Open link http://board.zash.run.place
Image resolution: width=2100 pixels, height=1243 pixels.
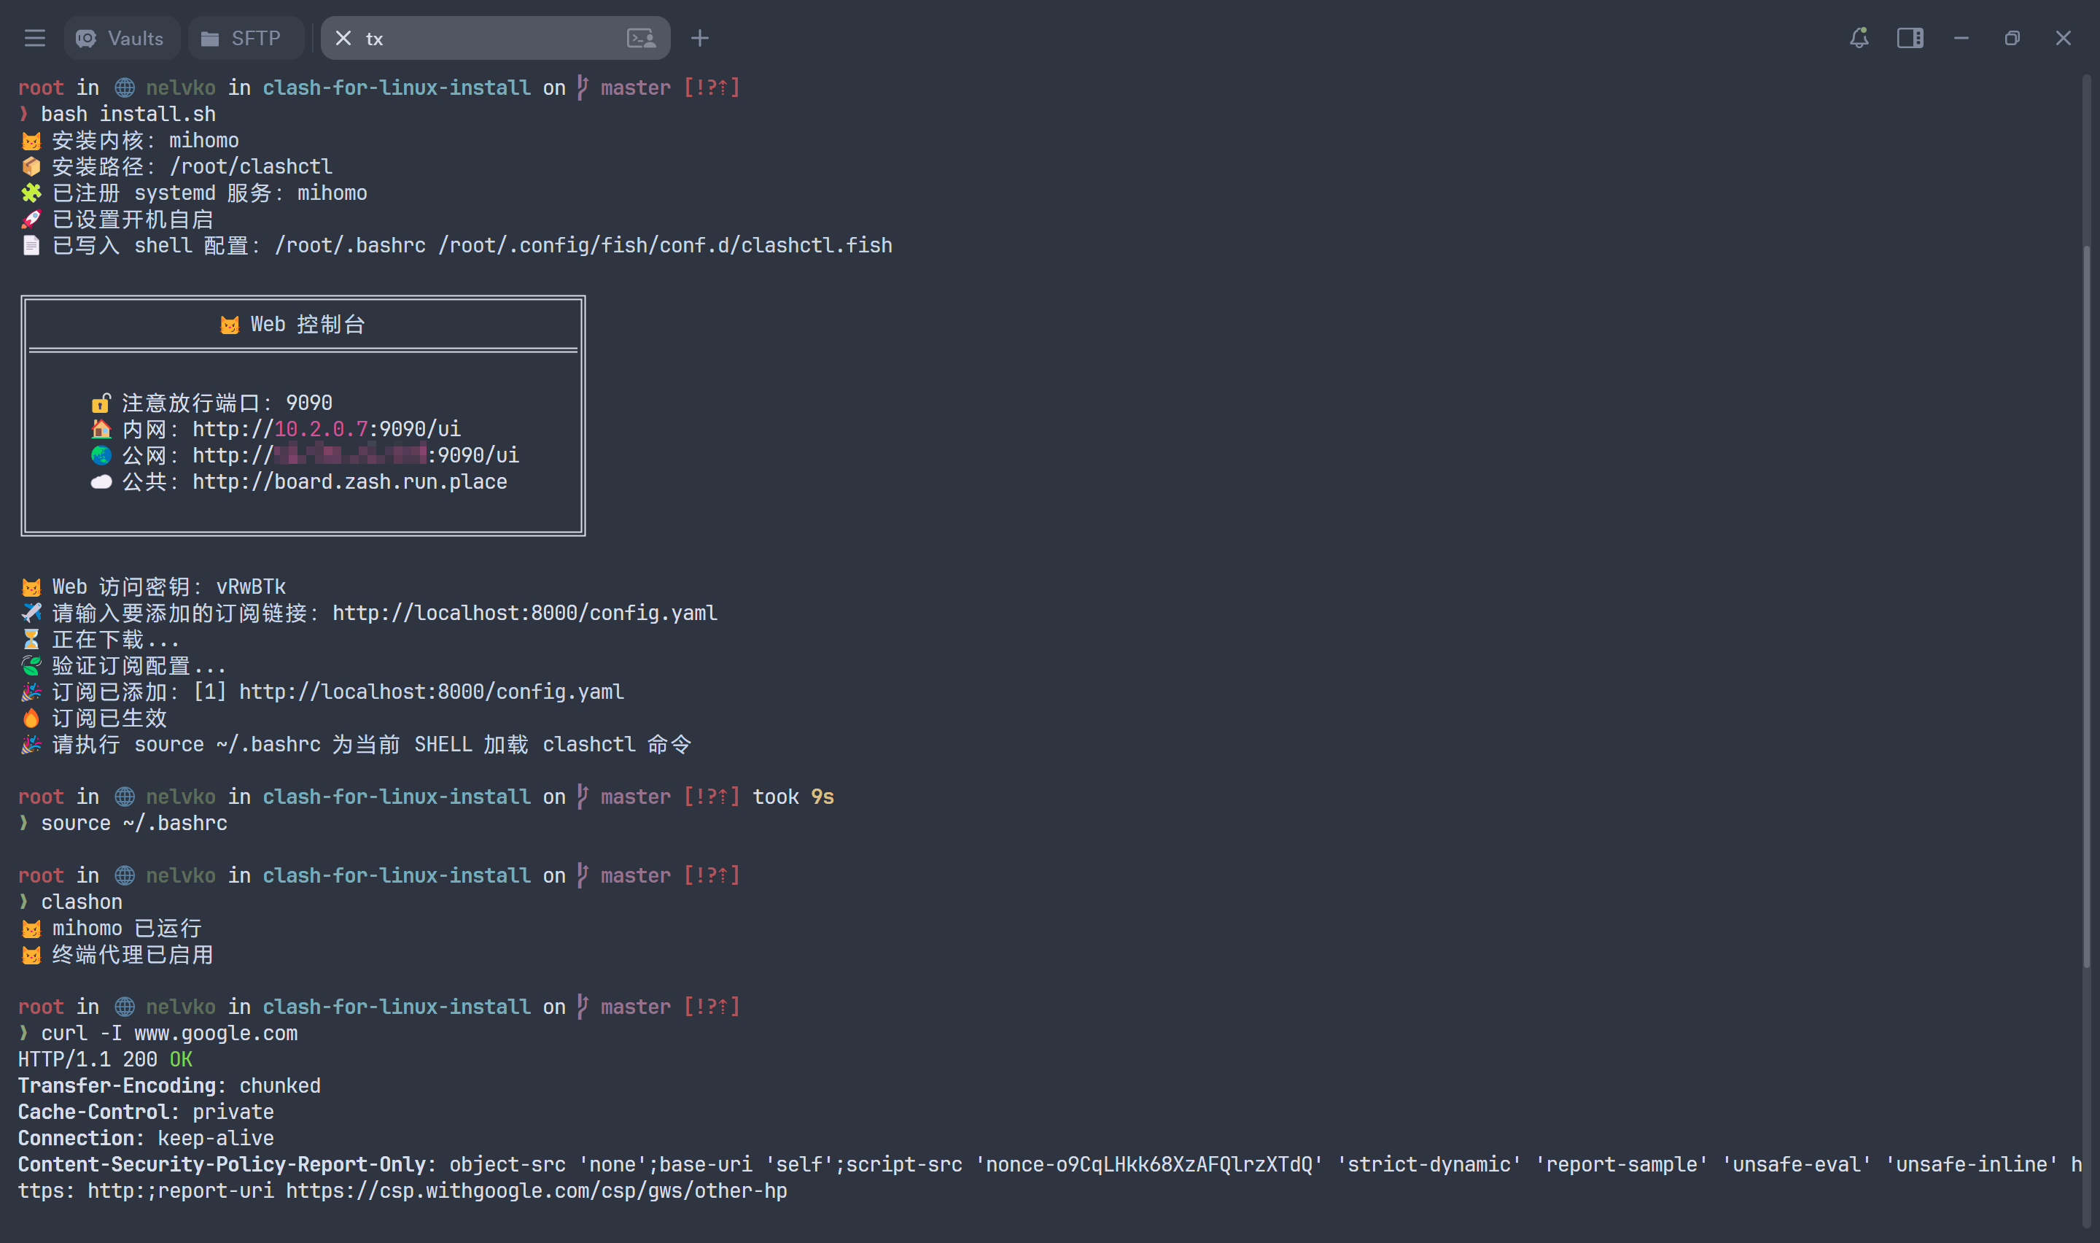(x=350, y=482)
